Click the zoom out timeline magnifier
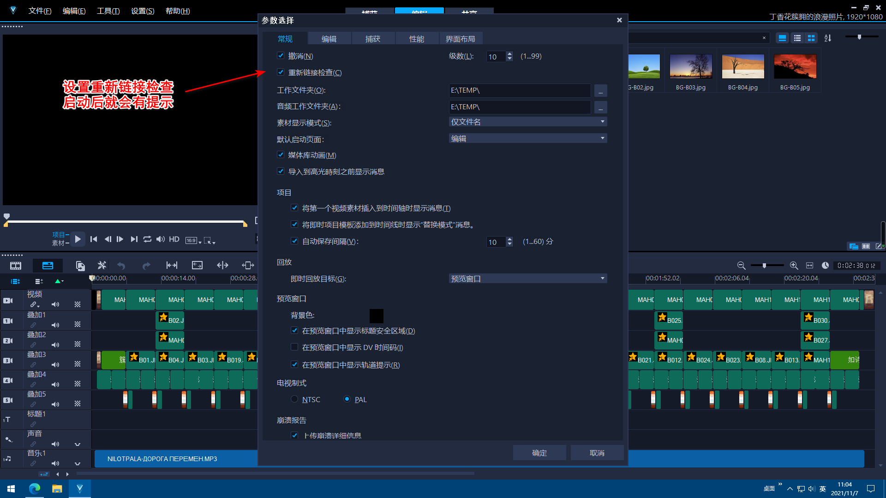The width and height of the screenshot is (886, 498). coord(741,266)
